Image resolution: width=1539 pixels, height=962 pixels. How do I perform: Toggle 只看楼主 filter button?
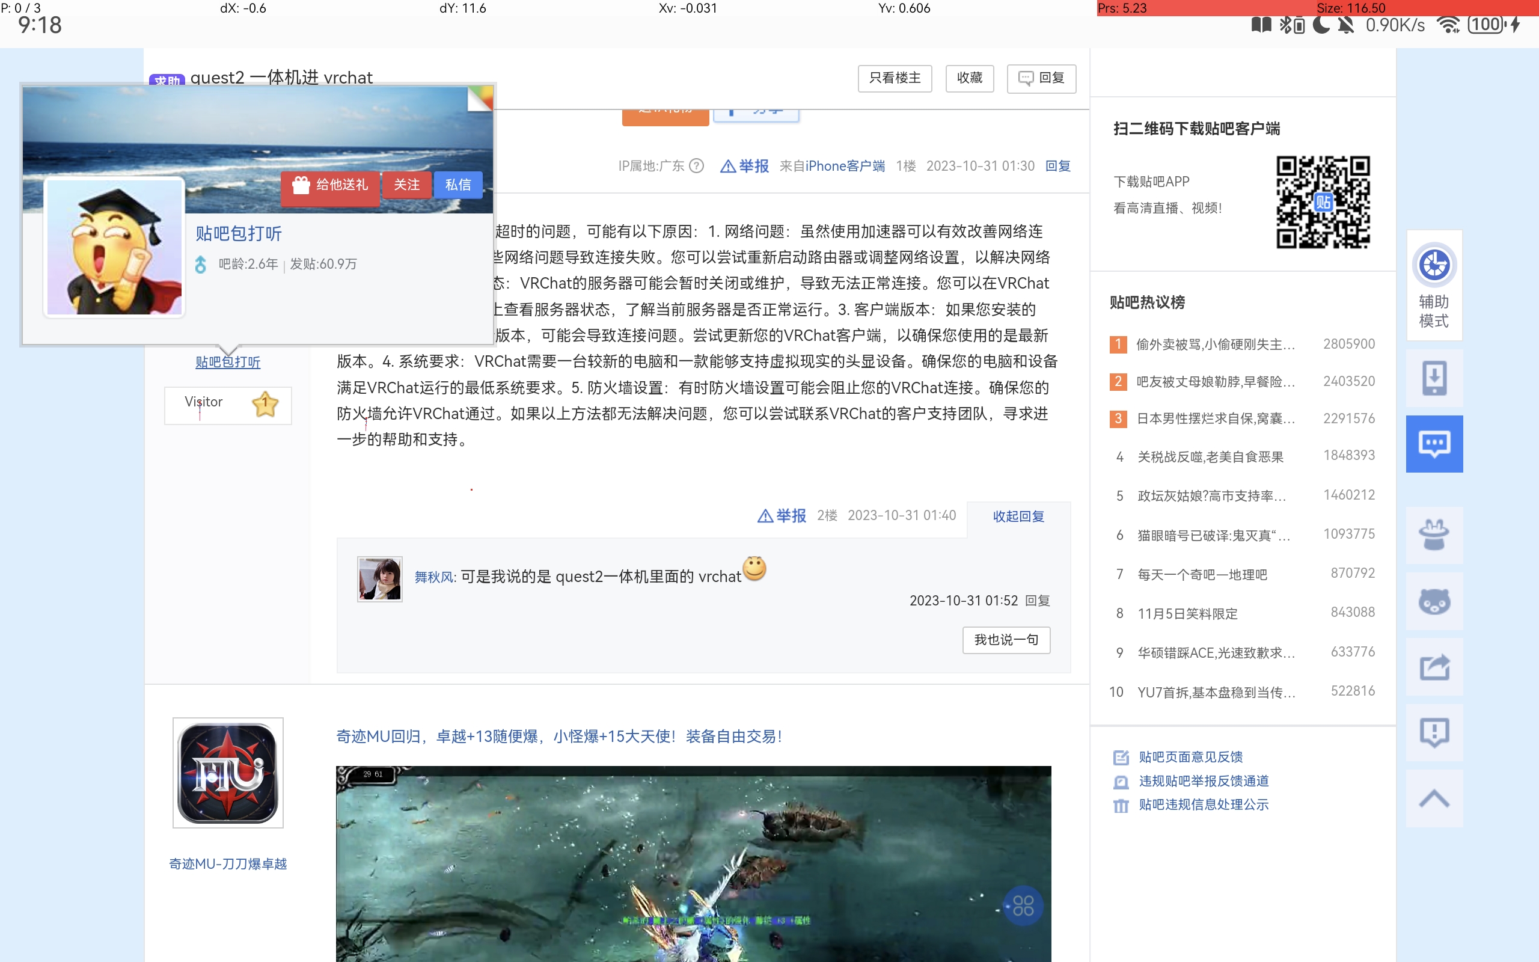click(x=894, y=78)
